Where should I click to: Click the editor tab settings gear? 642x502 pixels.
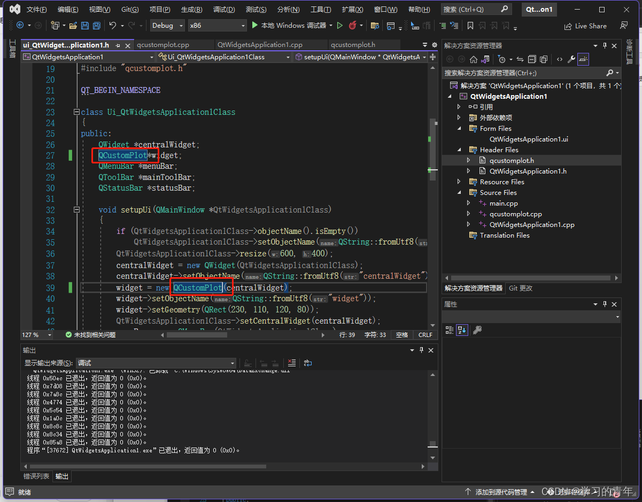coord(434,45)
